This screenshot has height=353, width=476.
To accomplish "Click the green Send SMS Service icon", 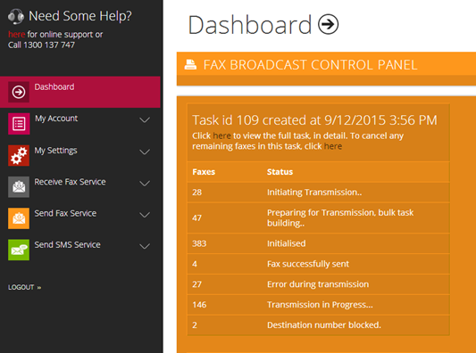I will pos(19,250).
